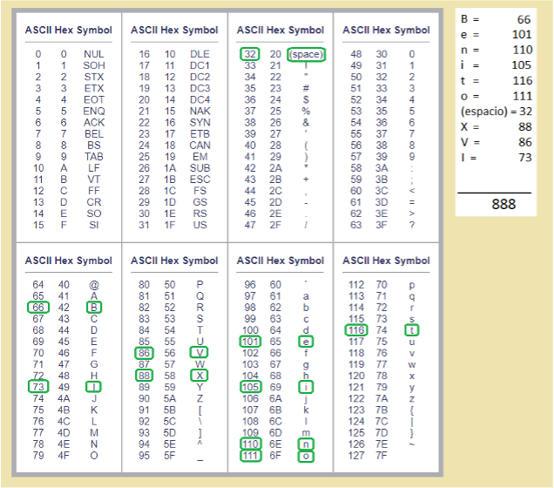Click the circled decimal 101 in the table
Screen dimensions: 554x488
(251, 341)
